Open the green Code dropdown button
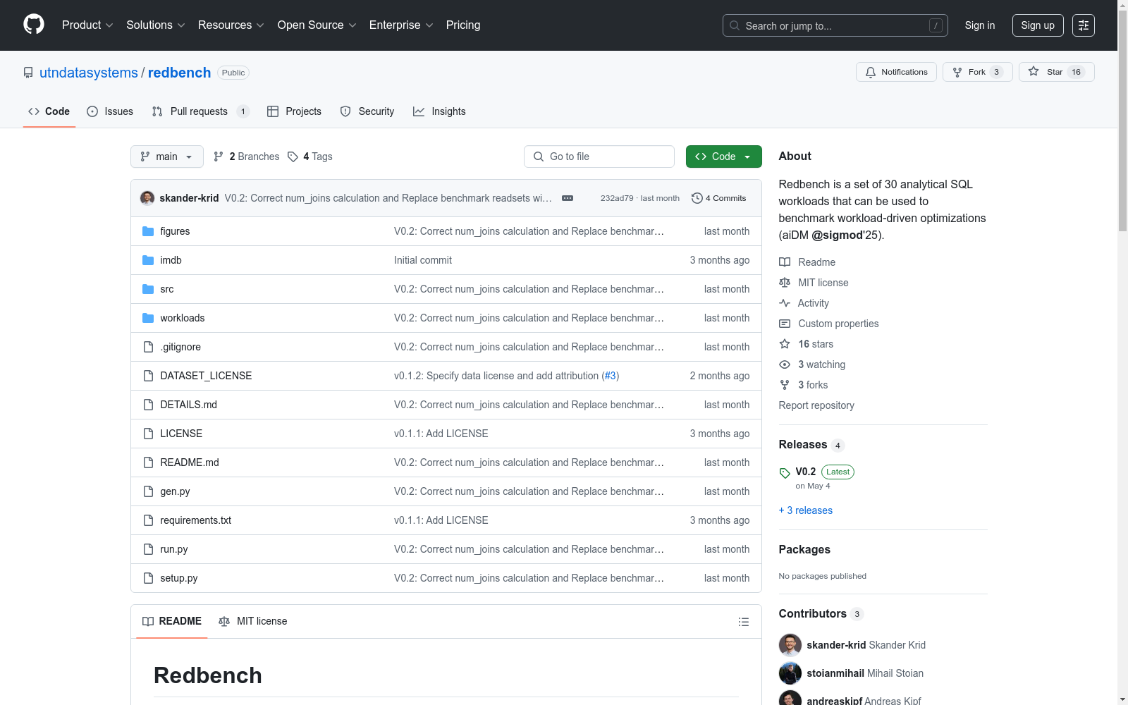Image resolution: width=1128 pixels, height=705 pixels. coord(724,157)
